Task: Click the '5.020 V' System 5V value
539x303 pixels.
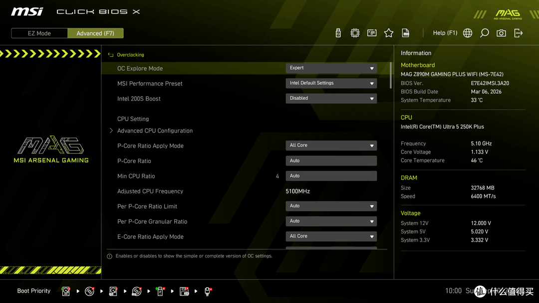Action: point(480,232)
